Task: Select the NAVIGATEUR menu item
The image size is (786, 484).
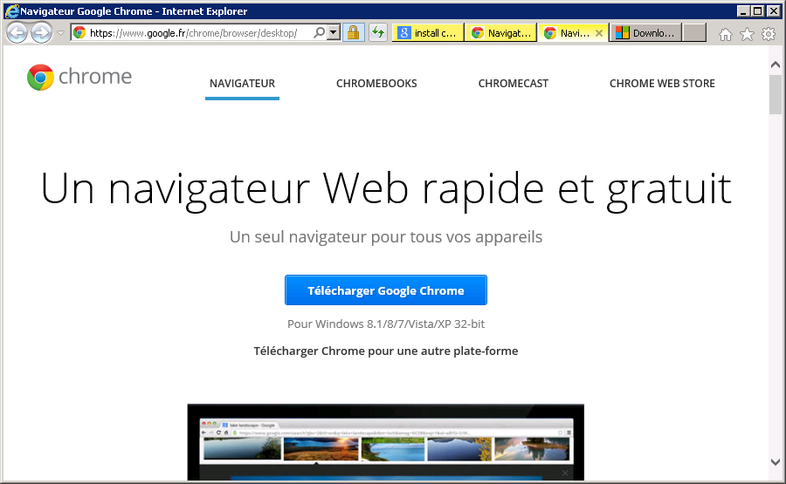Action: coord(242,84)
